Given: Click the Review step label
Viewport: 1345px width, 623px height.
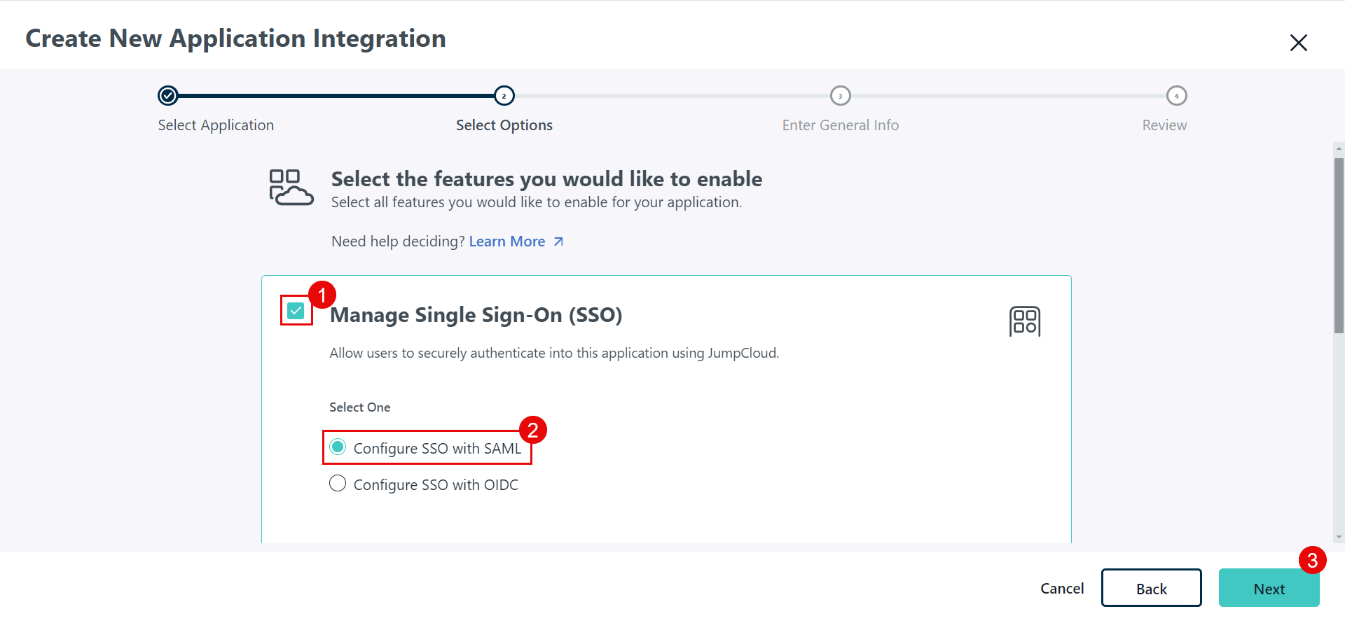Looking at the screenshot, I should 1164,125.
